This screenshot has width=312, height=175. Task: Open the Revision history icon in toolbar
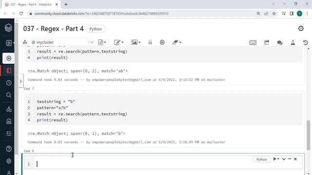point(306,42)
